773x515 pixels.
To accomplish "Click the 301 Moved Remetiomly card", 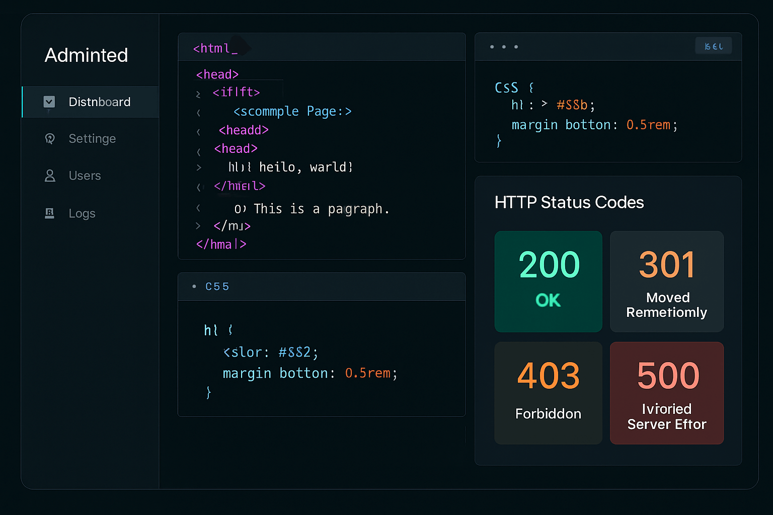I will (666, 282).
